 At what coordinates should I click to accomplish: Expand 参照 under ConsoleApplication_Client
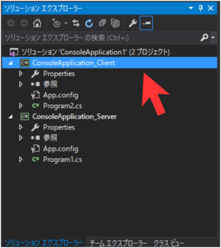[21, 84]
